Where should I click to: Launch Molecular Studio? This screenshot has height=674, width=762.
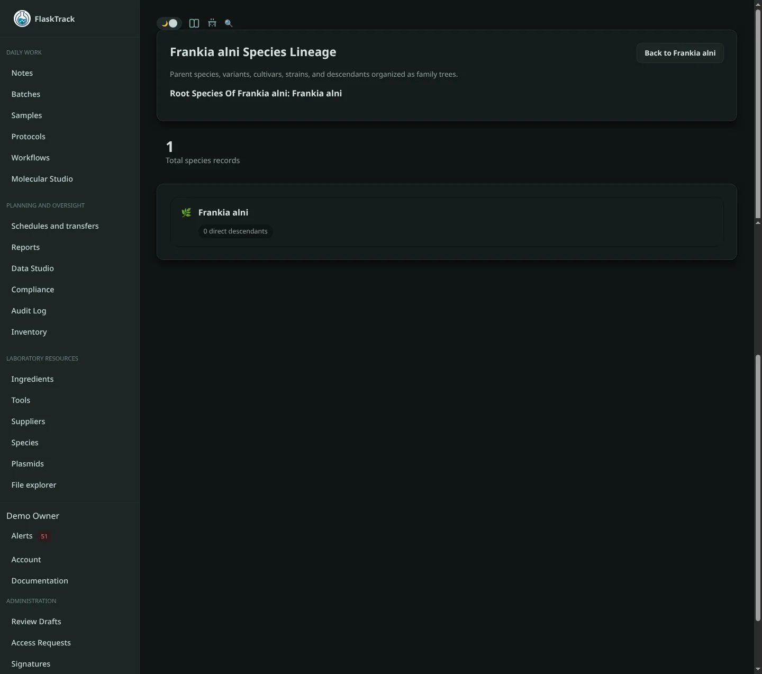click(42, 179)
